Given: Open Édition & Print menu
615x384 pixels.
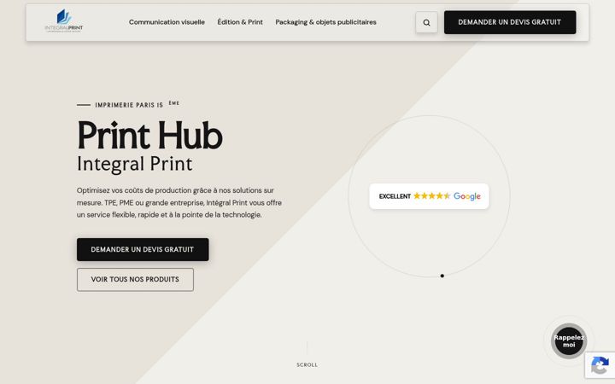Looking at the screenshot, I should click(240, 22).
